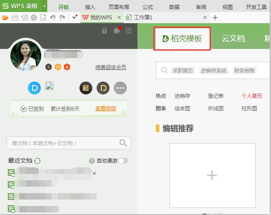Screen dimensions: 271x215
Task: Click the blue circular D icon
Action: click(34, 88)
